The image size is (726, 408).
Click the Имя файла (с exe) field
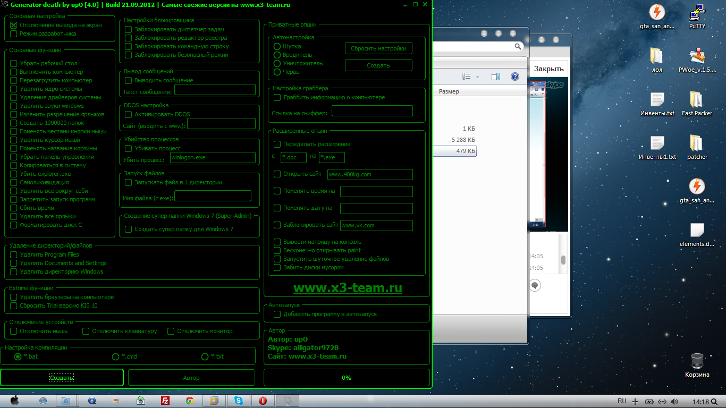click(x=213, y=195)
